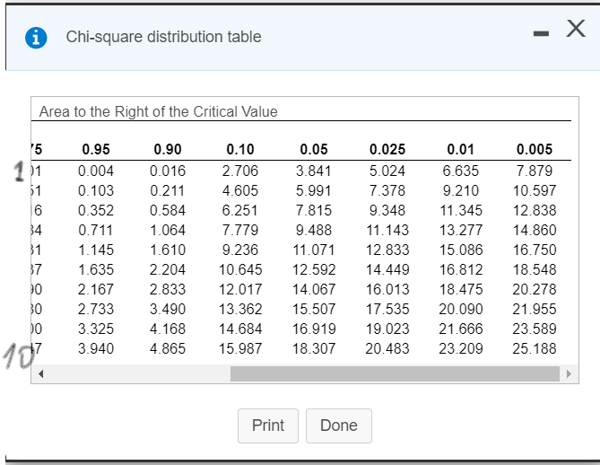This screenshot has width=600, height=465.
Task: Select the value 5.991
Action: tap(314, 190)
